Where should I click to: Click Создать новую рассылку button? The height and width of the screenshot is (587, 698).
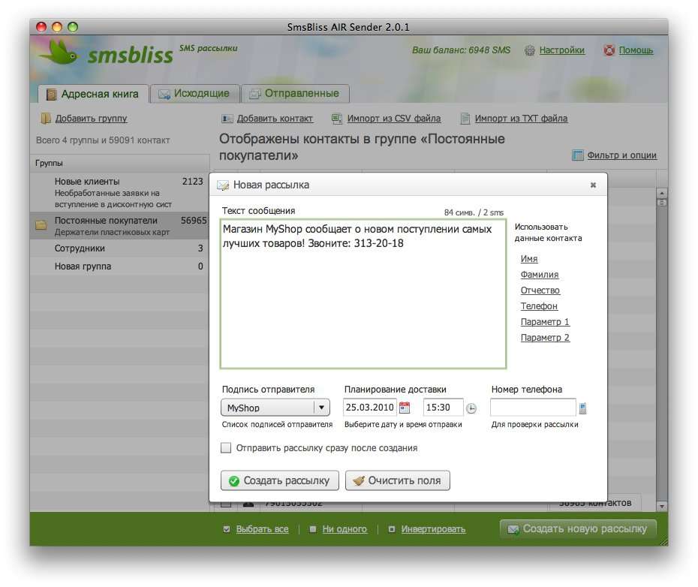pos(578,528)
